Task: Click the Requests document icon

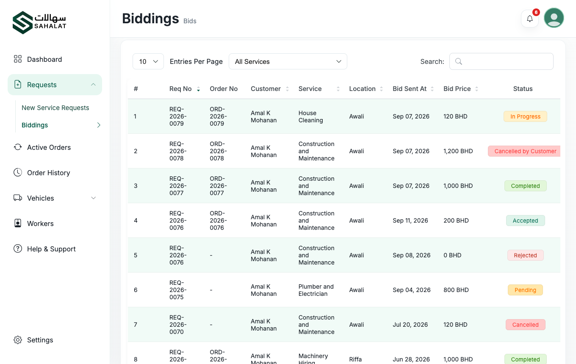Action: coord(18,85)
